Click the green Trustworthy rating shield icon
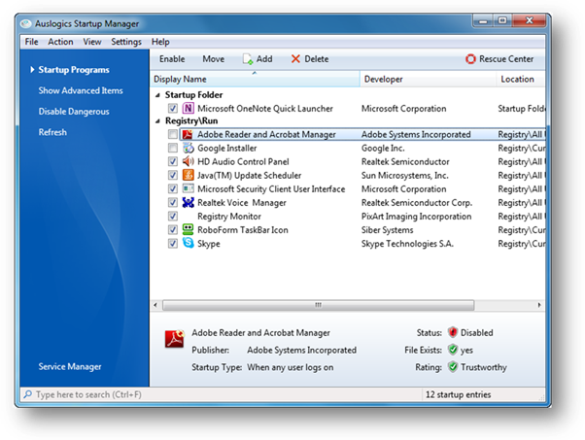The width and height of the screenshot is (585, 440). click(453, 367)
